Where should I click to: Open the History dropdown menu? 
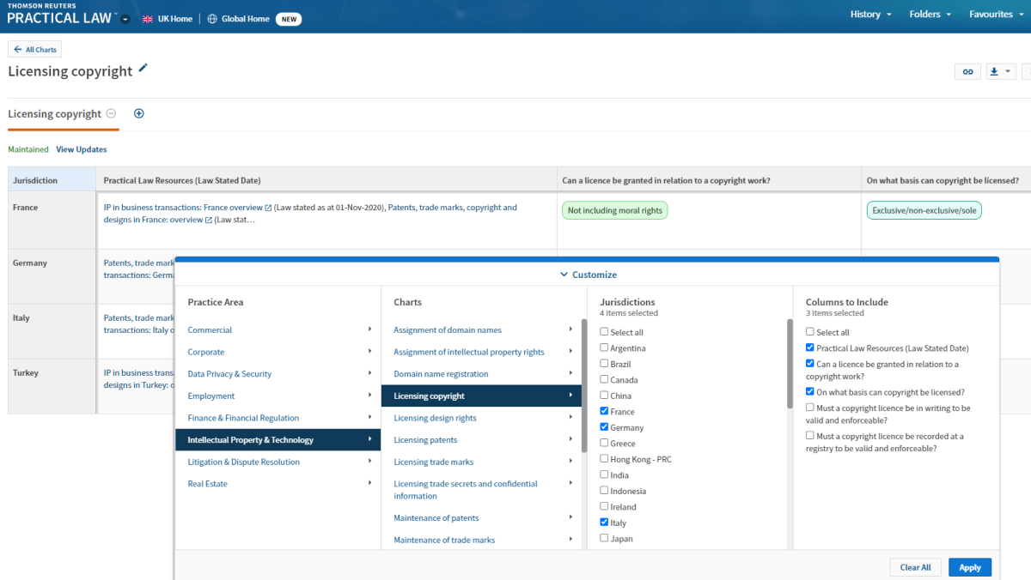coord(870,15)
